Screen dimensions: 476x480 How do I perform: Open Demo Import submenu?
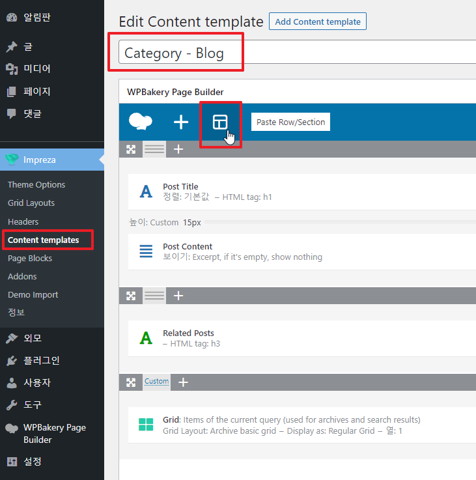[33, 295]
